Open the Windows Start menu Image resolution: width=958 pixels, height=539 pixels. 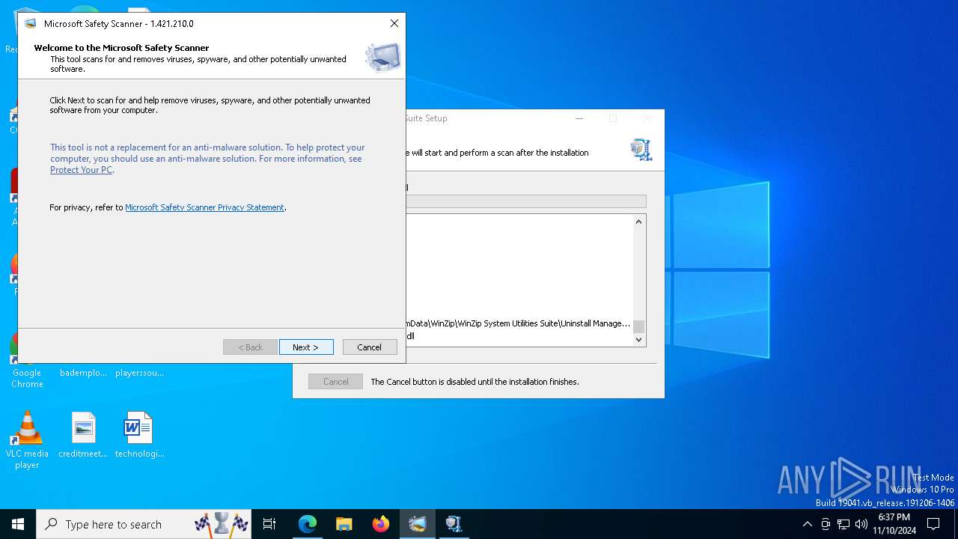(x=18, y=524)
